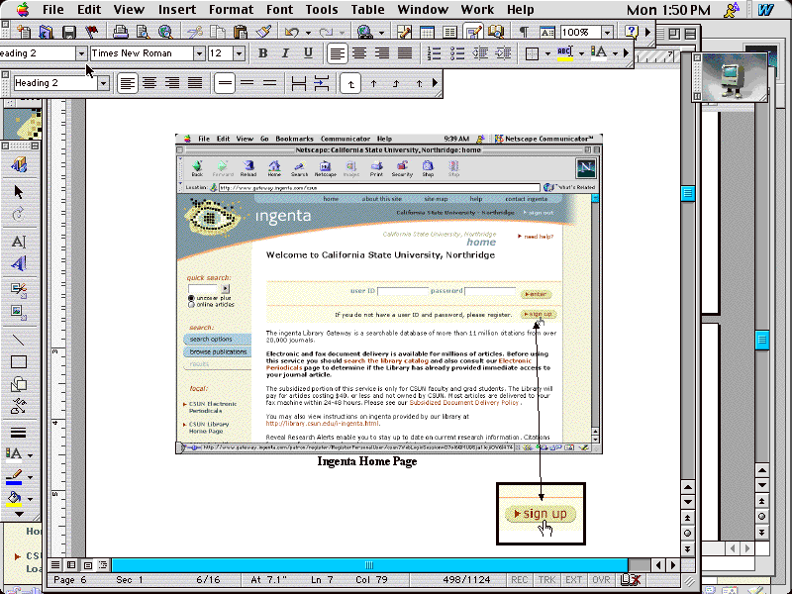This screenshot has height=594, width=792.
Task: Click the Select Browse Object button
Action: click(x=687, y=534)
